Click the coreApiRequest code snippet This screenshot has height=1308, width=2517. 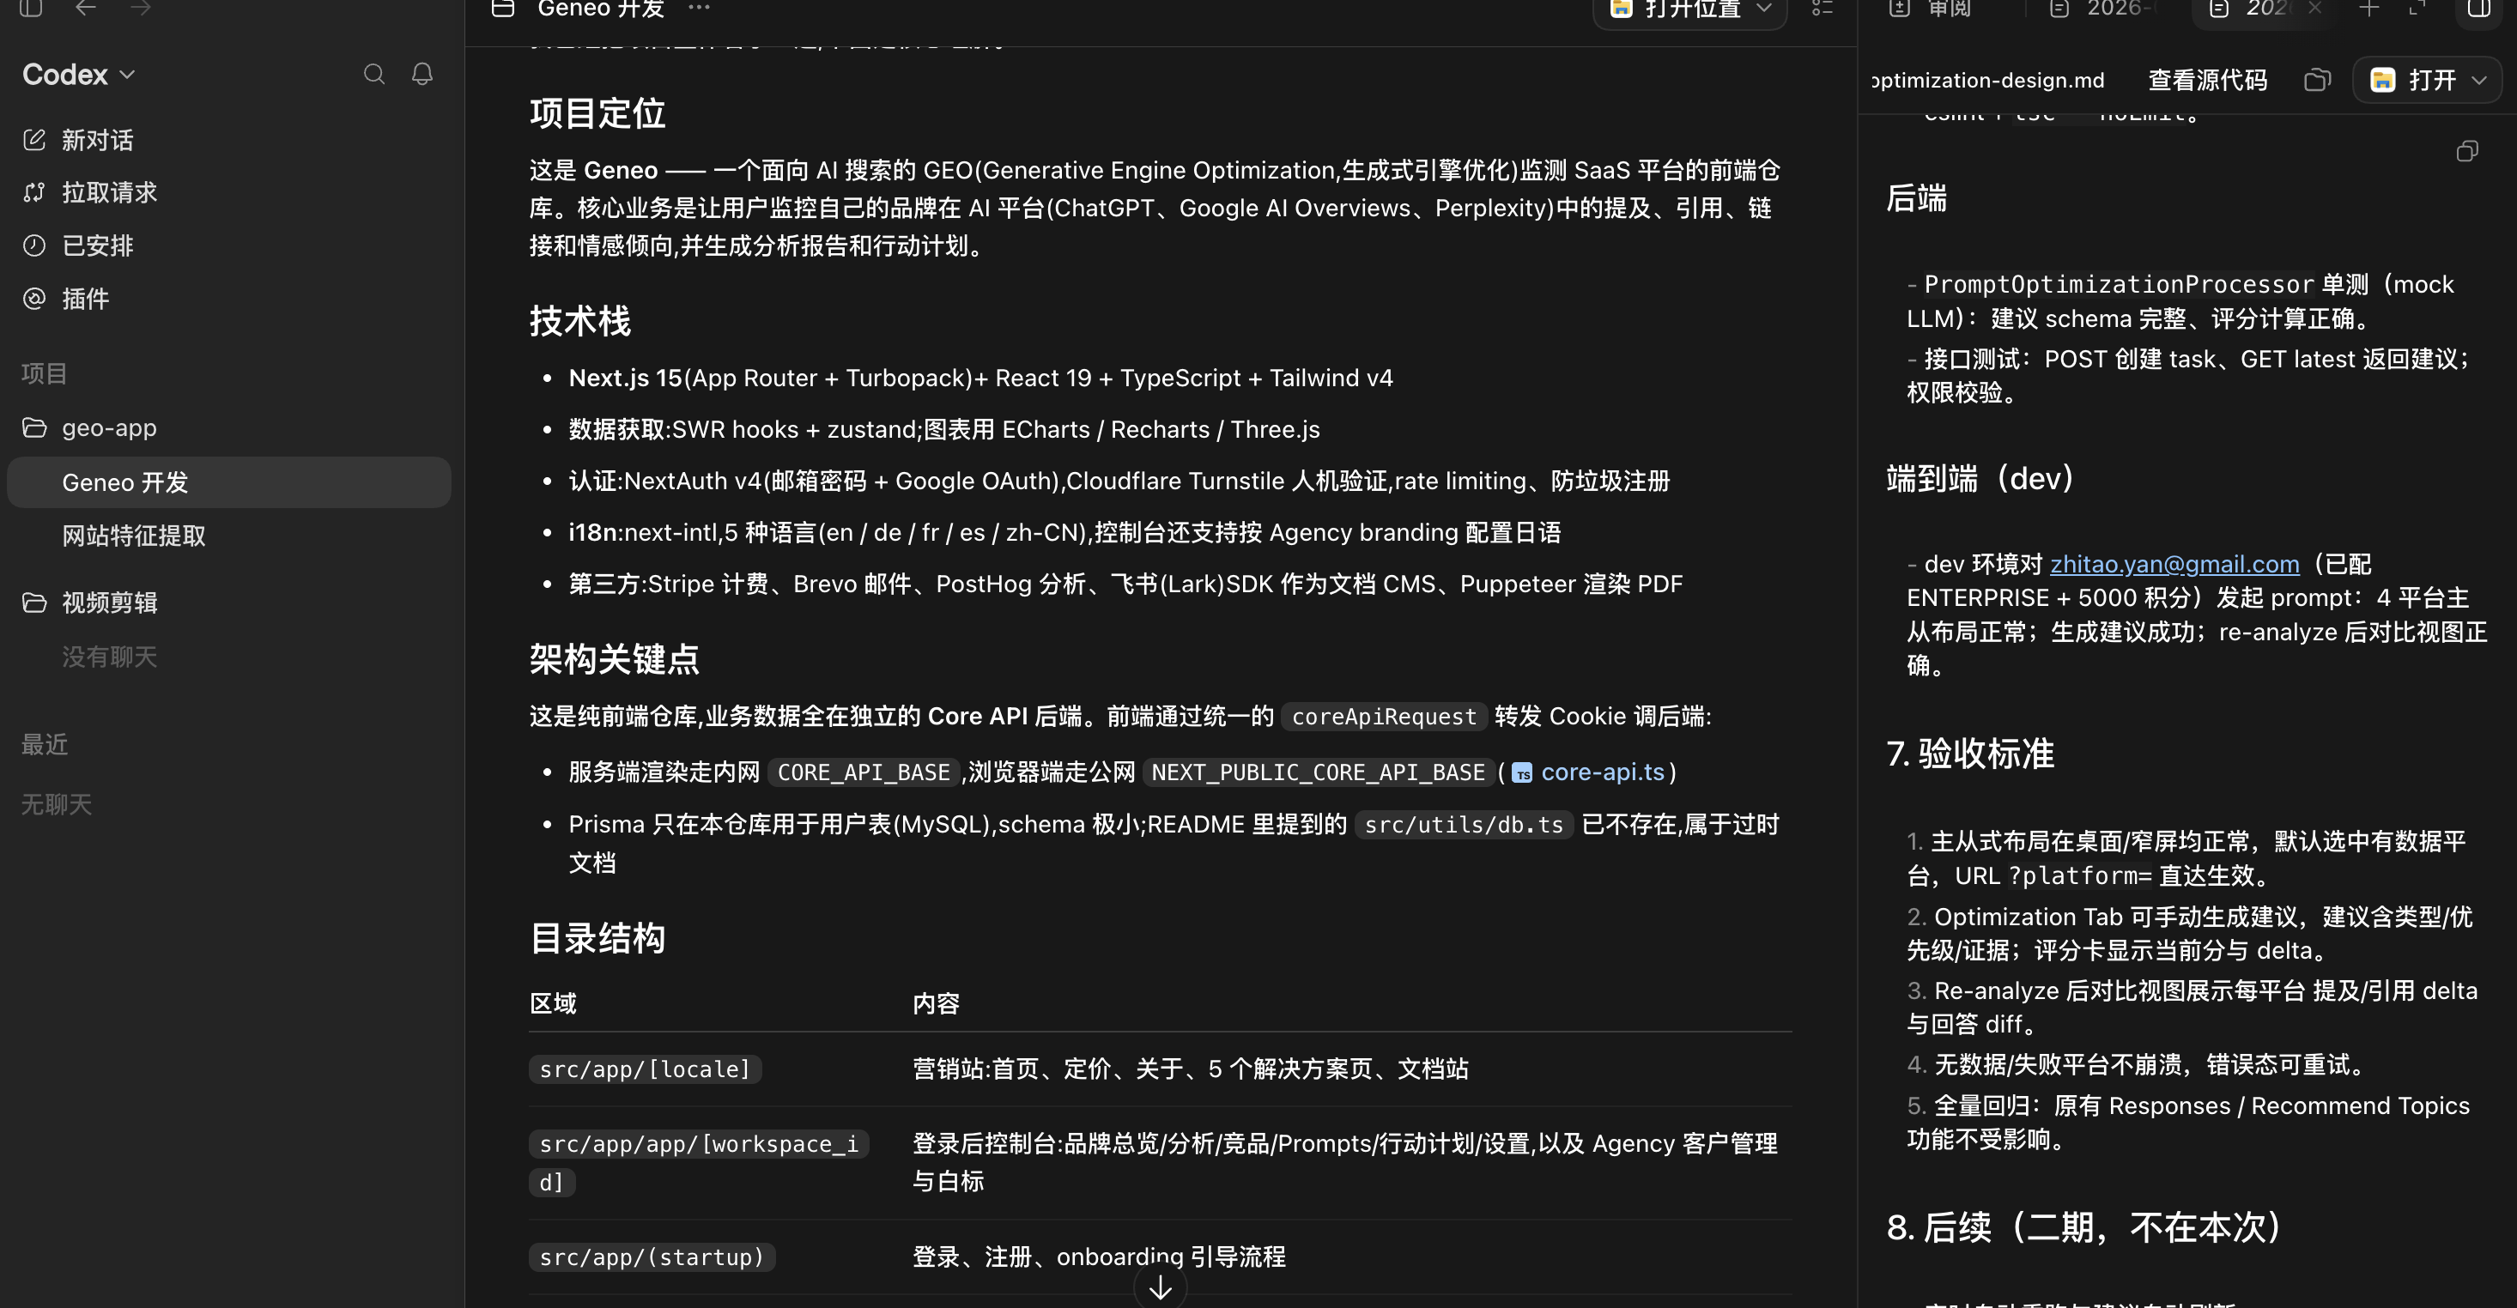(1384, 716)
